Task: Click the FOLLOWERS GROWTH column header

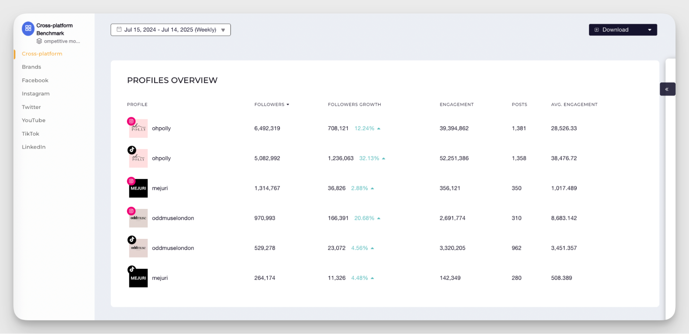Action: pyautogui.click(x=354, y=104)
